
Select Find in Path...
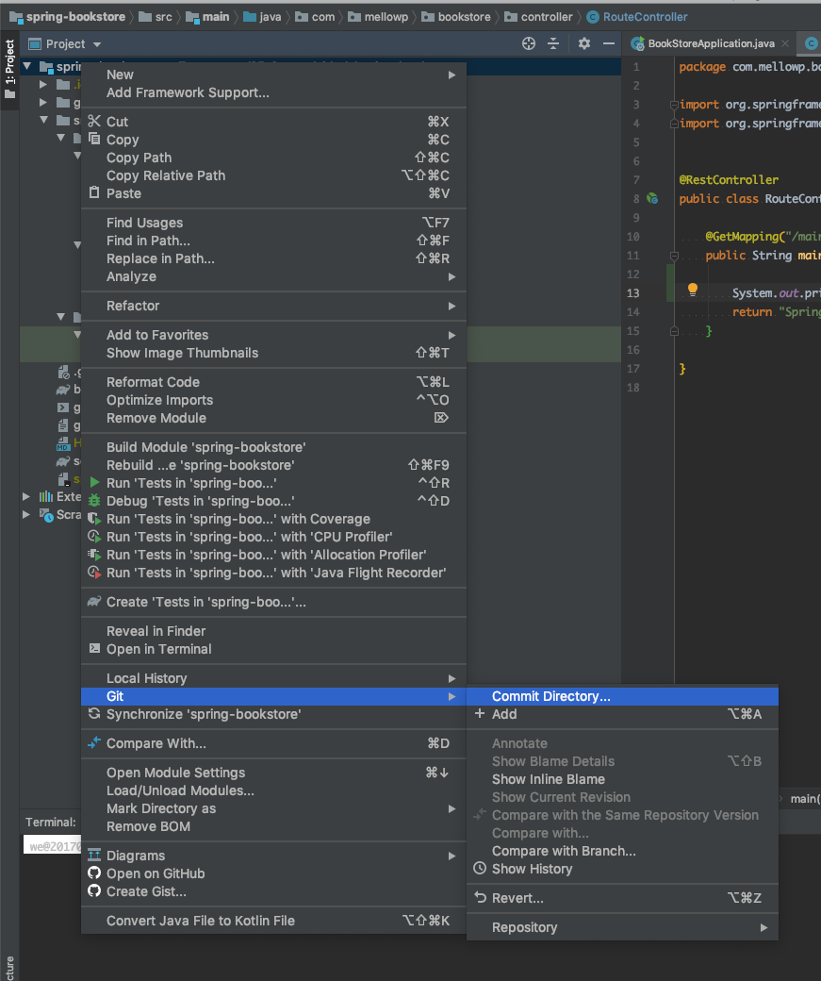coord(148,241)
